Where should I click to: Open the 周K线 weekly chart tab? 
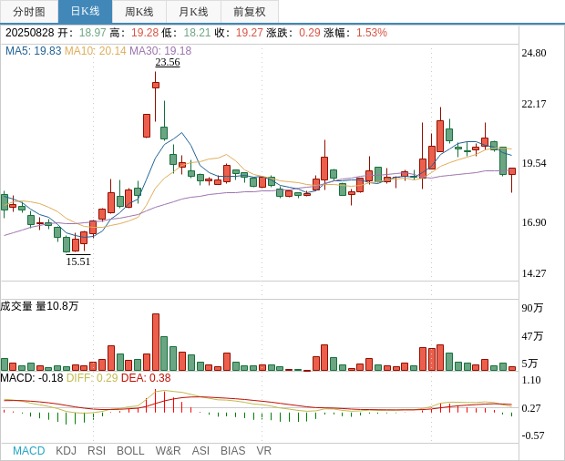(x=139, y=12)
